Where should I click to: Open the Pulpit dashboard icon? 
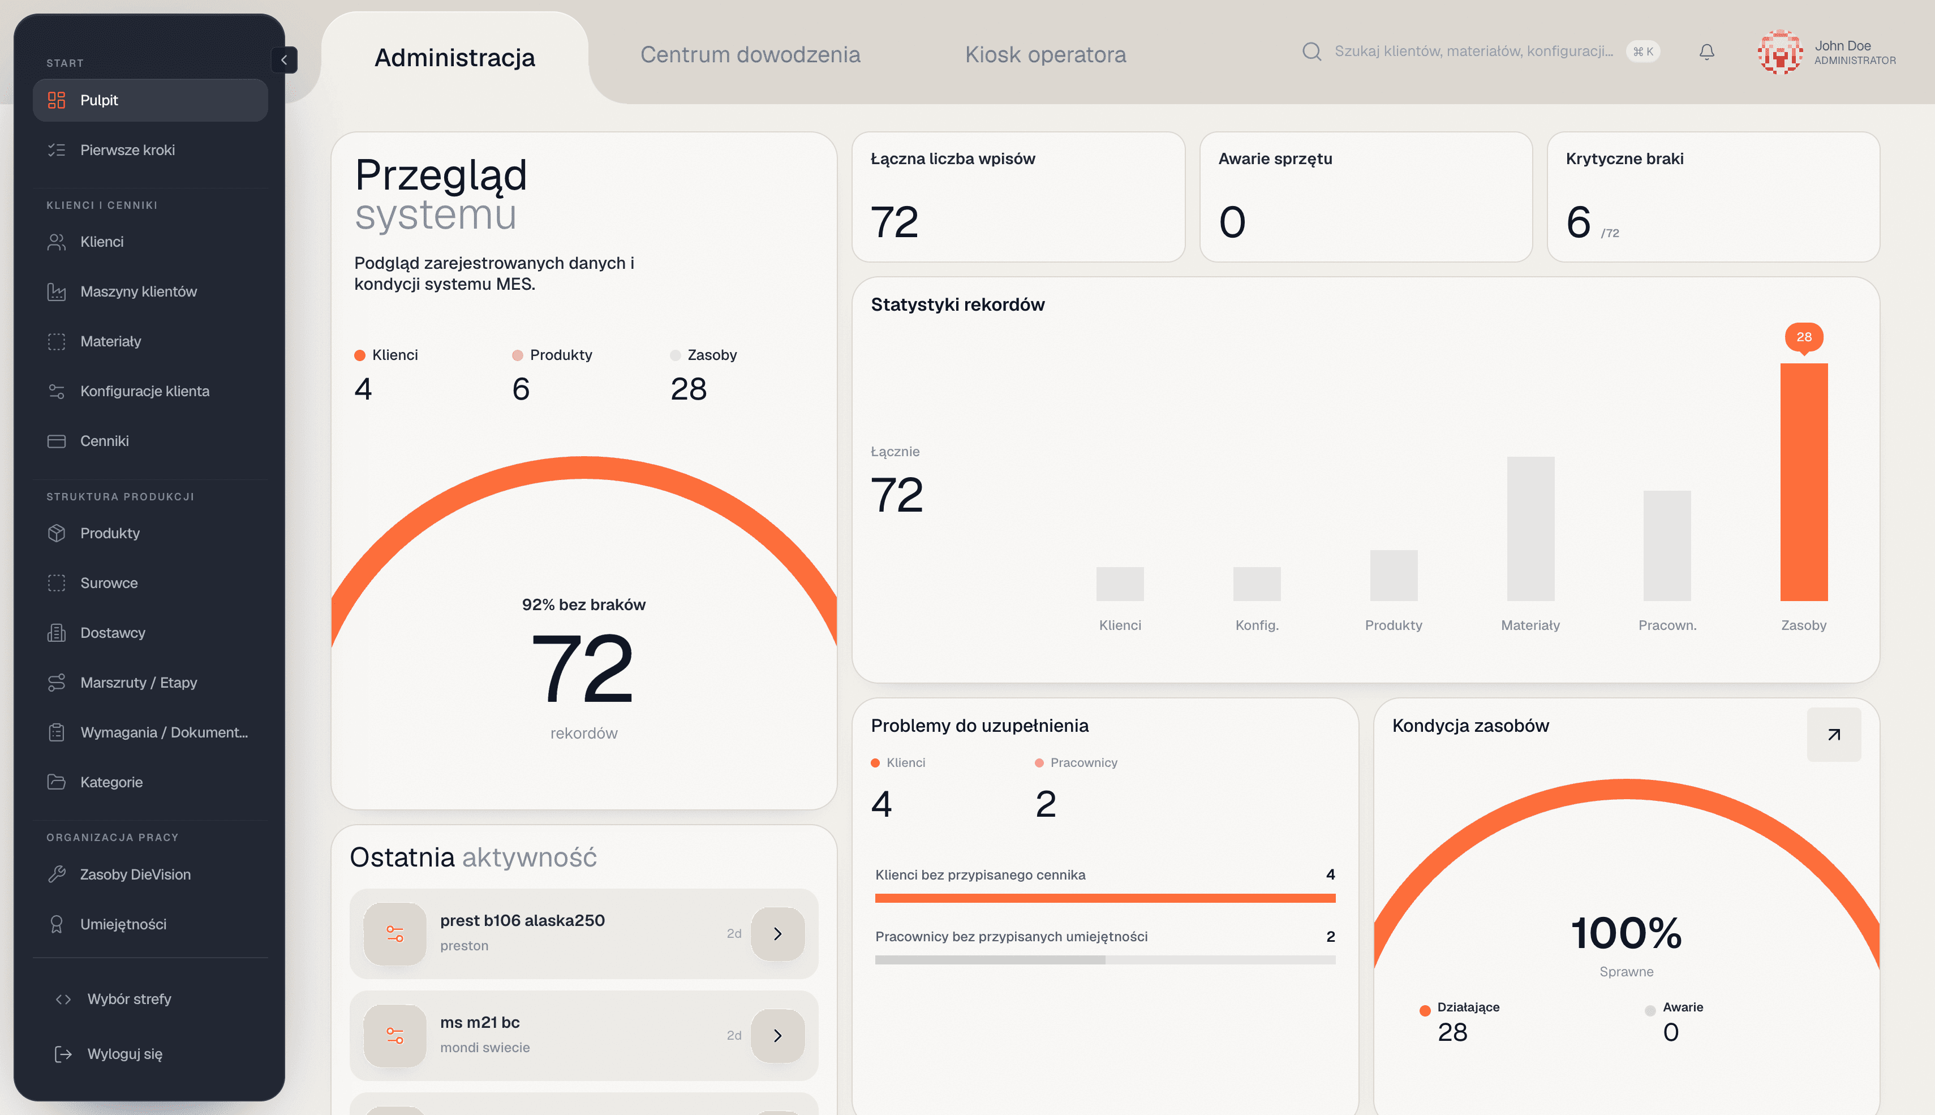57,100
